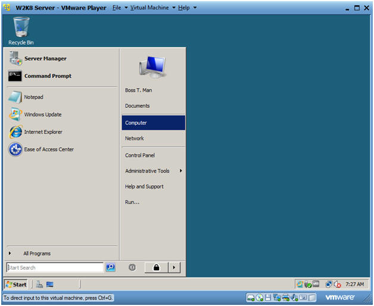The width and height of the screenshot is (374, 306).
Task: Open the Run... dialog
Action: 132,202
